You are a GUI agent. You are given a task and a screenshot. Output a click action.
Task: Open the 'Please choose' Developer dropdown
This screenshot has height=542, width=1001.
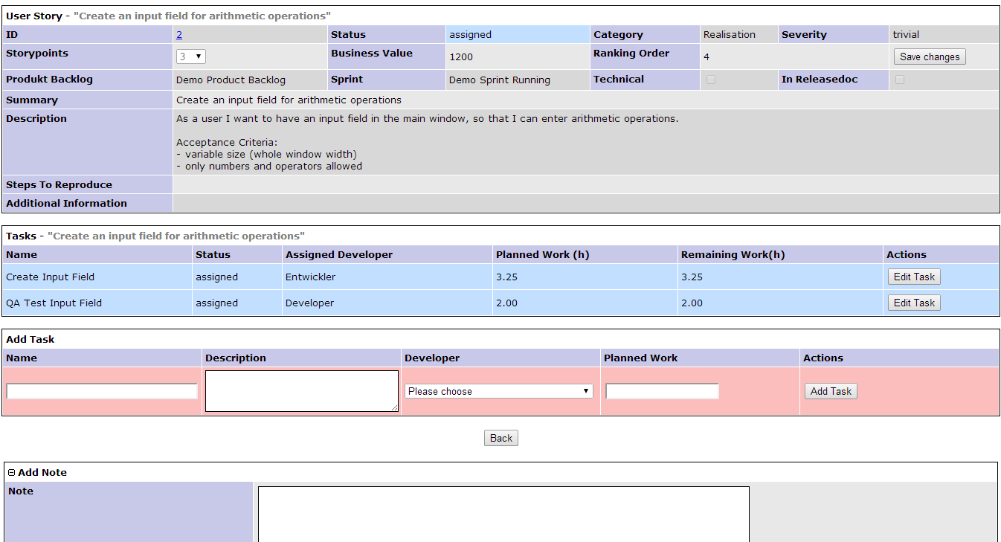[498, 390]
